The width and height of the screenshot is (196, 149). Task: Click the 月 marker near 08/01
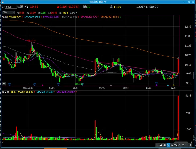click(82, 84)
